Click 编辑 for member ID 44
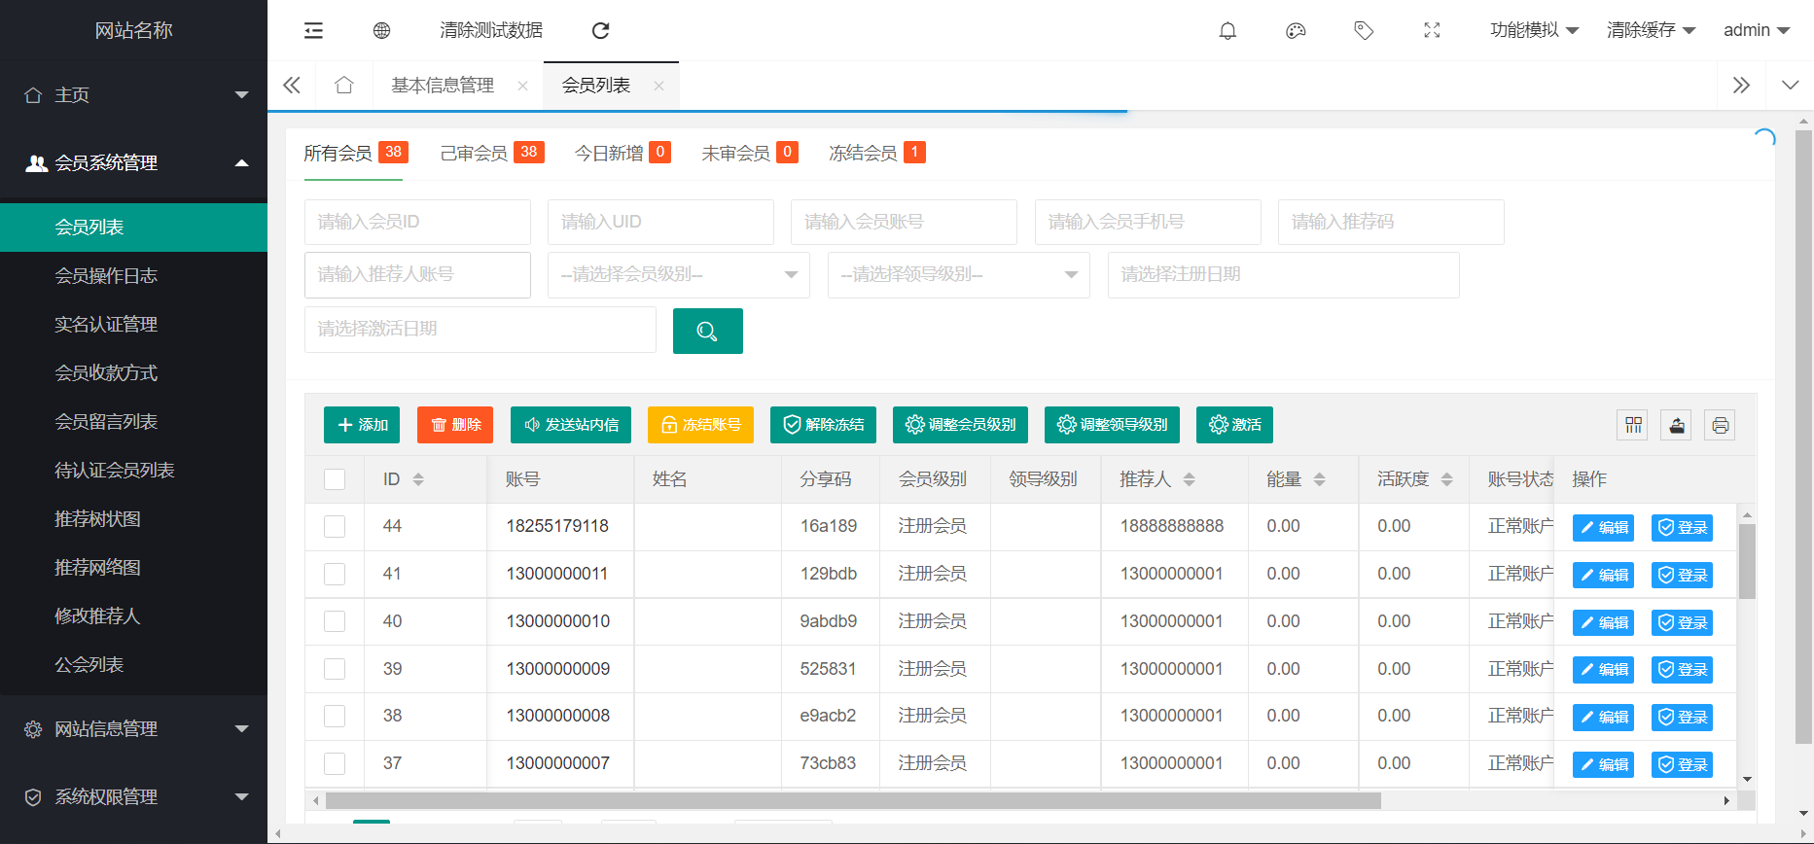This screenshot has width=1814, height=844. (1603, 528)
